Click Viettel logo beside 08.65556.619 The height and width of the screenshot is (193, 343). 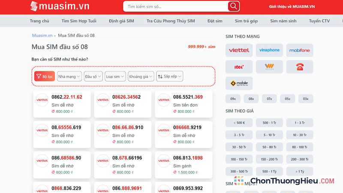[x=42, y=130]
